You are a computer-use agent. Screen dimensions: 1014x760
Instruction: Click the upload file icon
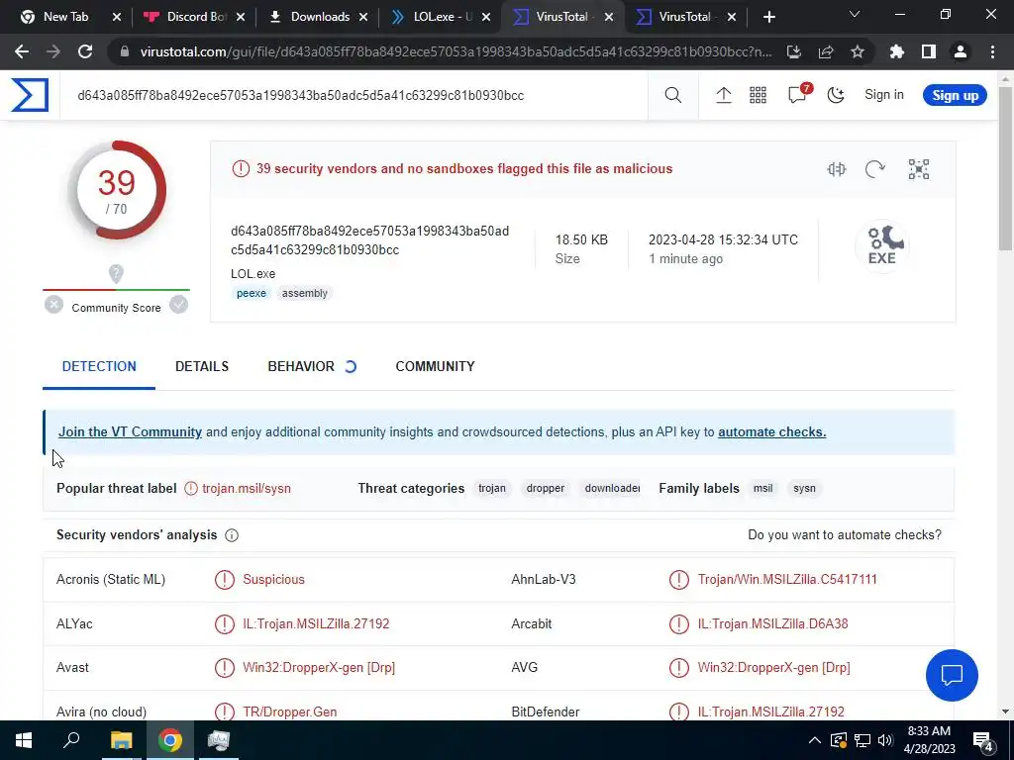[x=723, y=95]
